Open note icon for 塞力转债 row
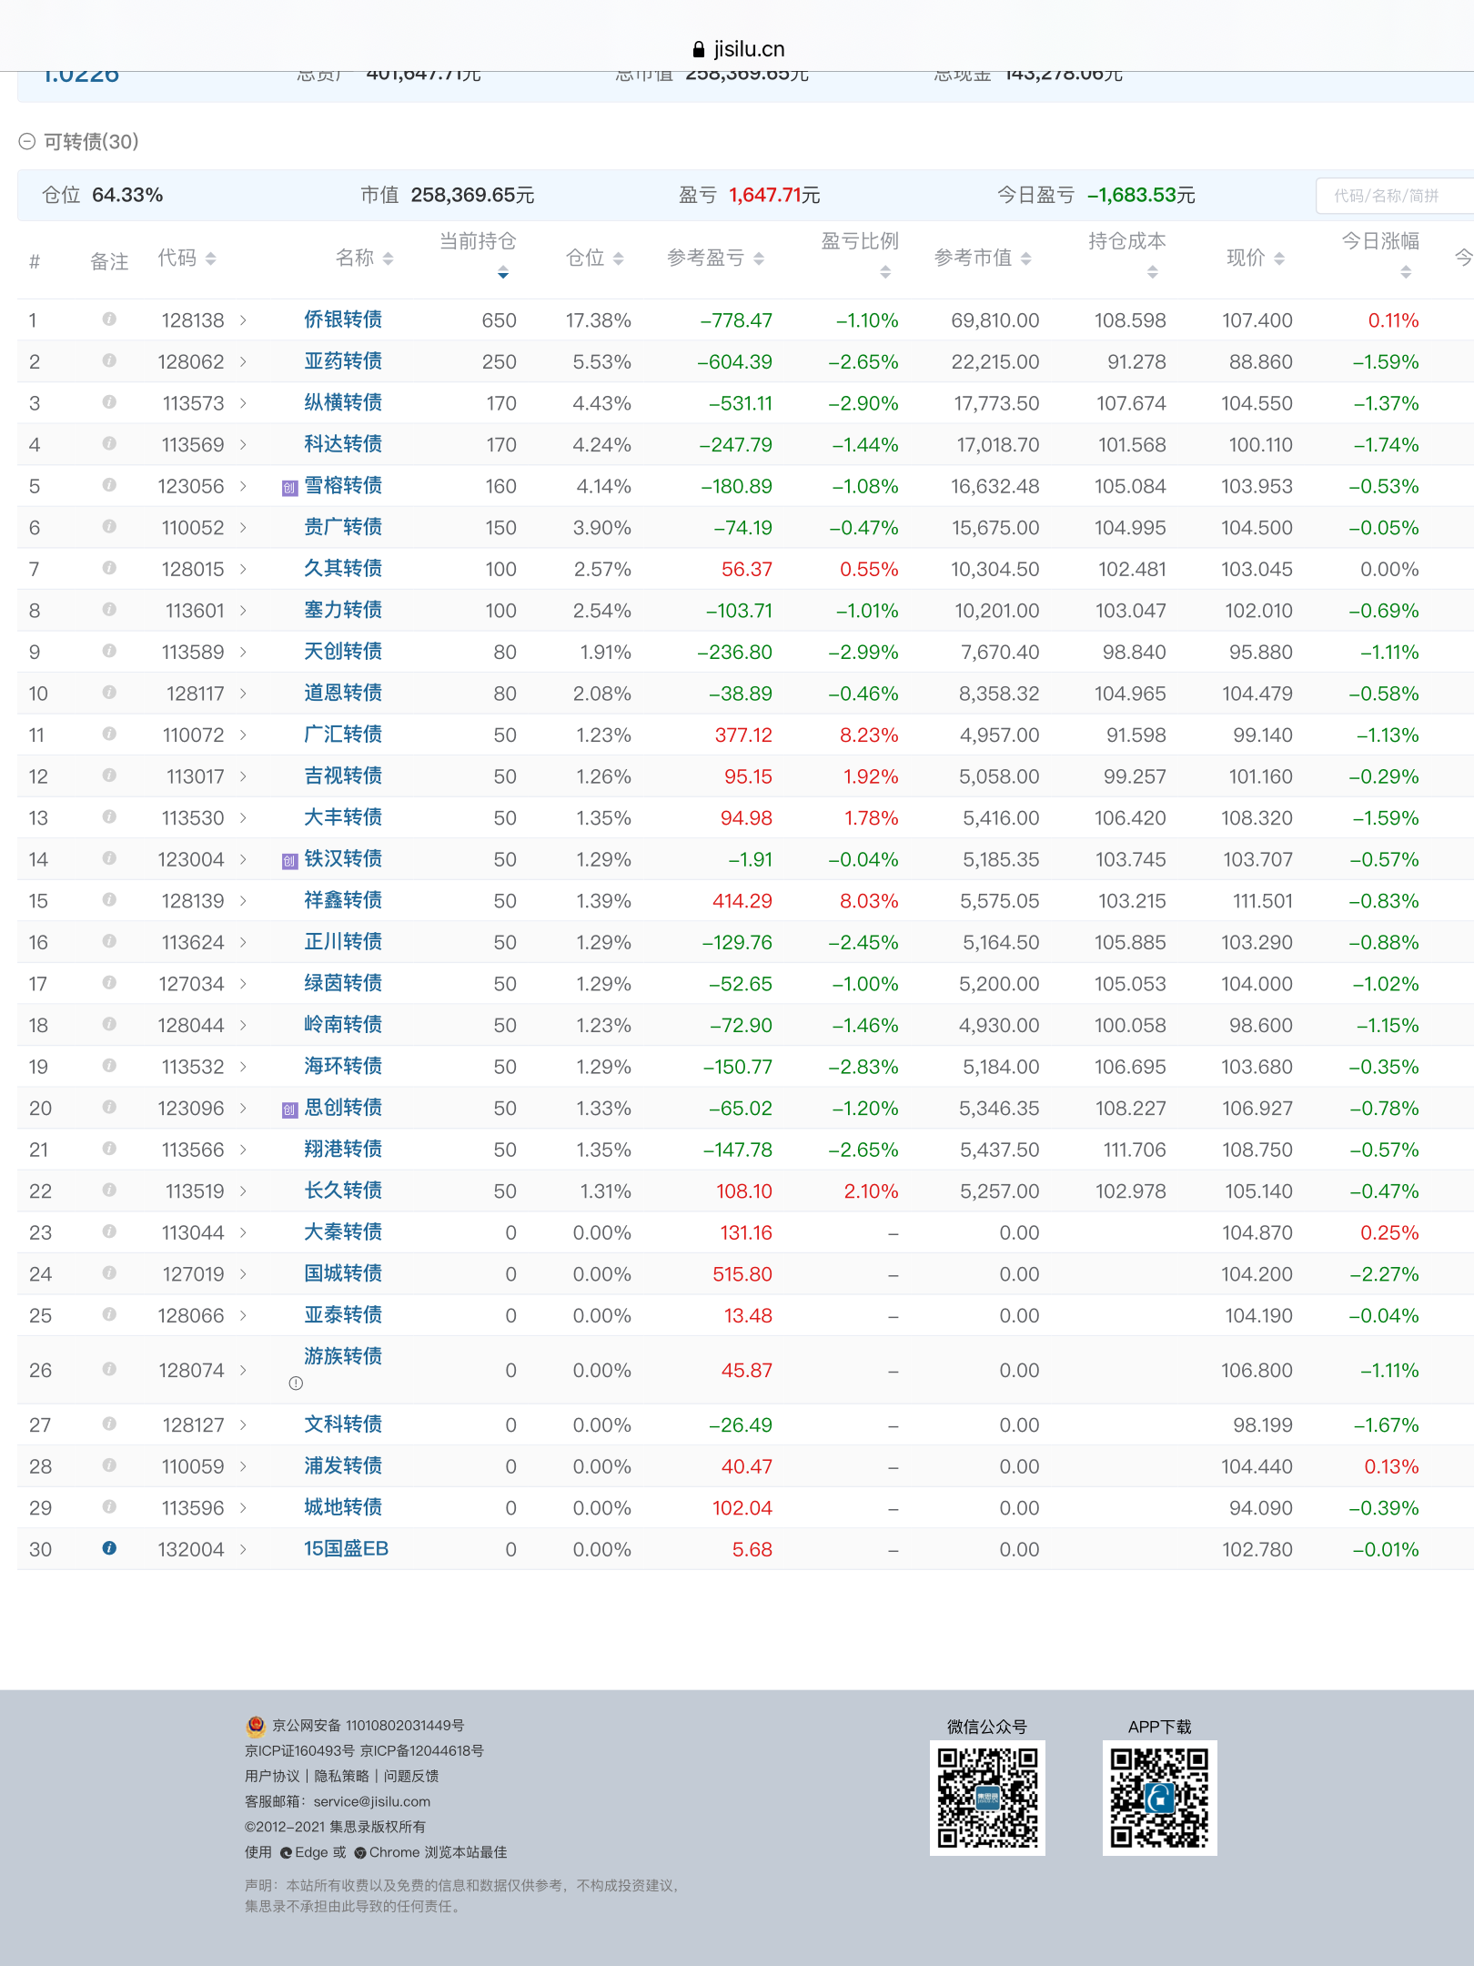This screenshot has height=1966, width=1474. pos(109,609)
